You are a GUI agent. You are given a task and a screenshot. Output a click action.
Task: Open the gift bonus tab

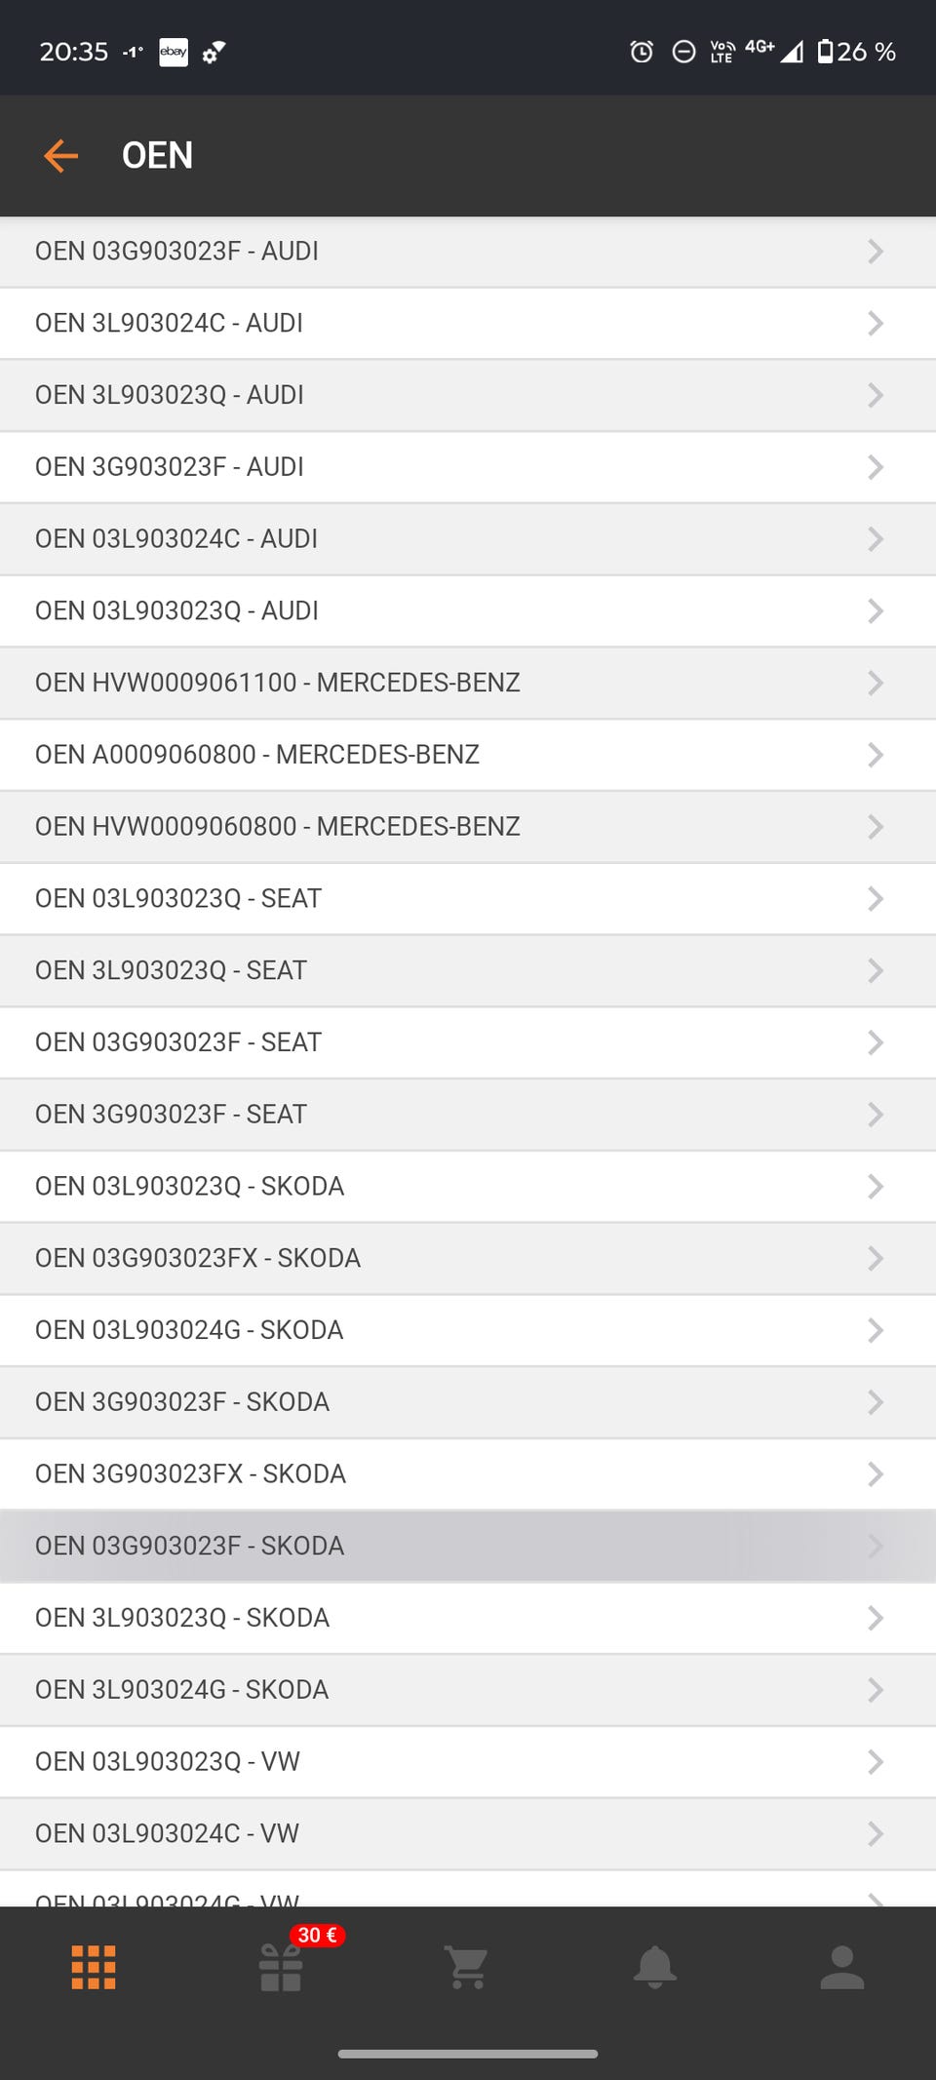(281, 1967)
